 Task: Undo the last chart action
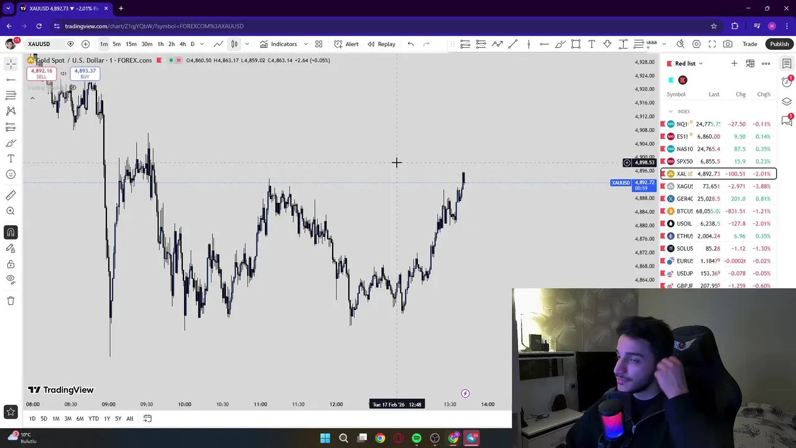pos(410,44)
